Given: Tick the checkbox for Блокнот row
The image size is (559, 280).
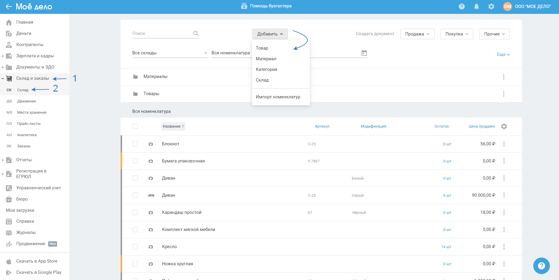Looking at the screenshot, I should [135, 144].
